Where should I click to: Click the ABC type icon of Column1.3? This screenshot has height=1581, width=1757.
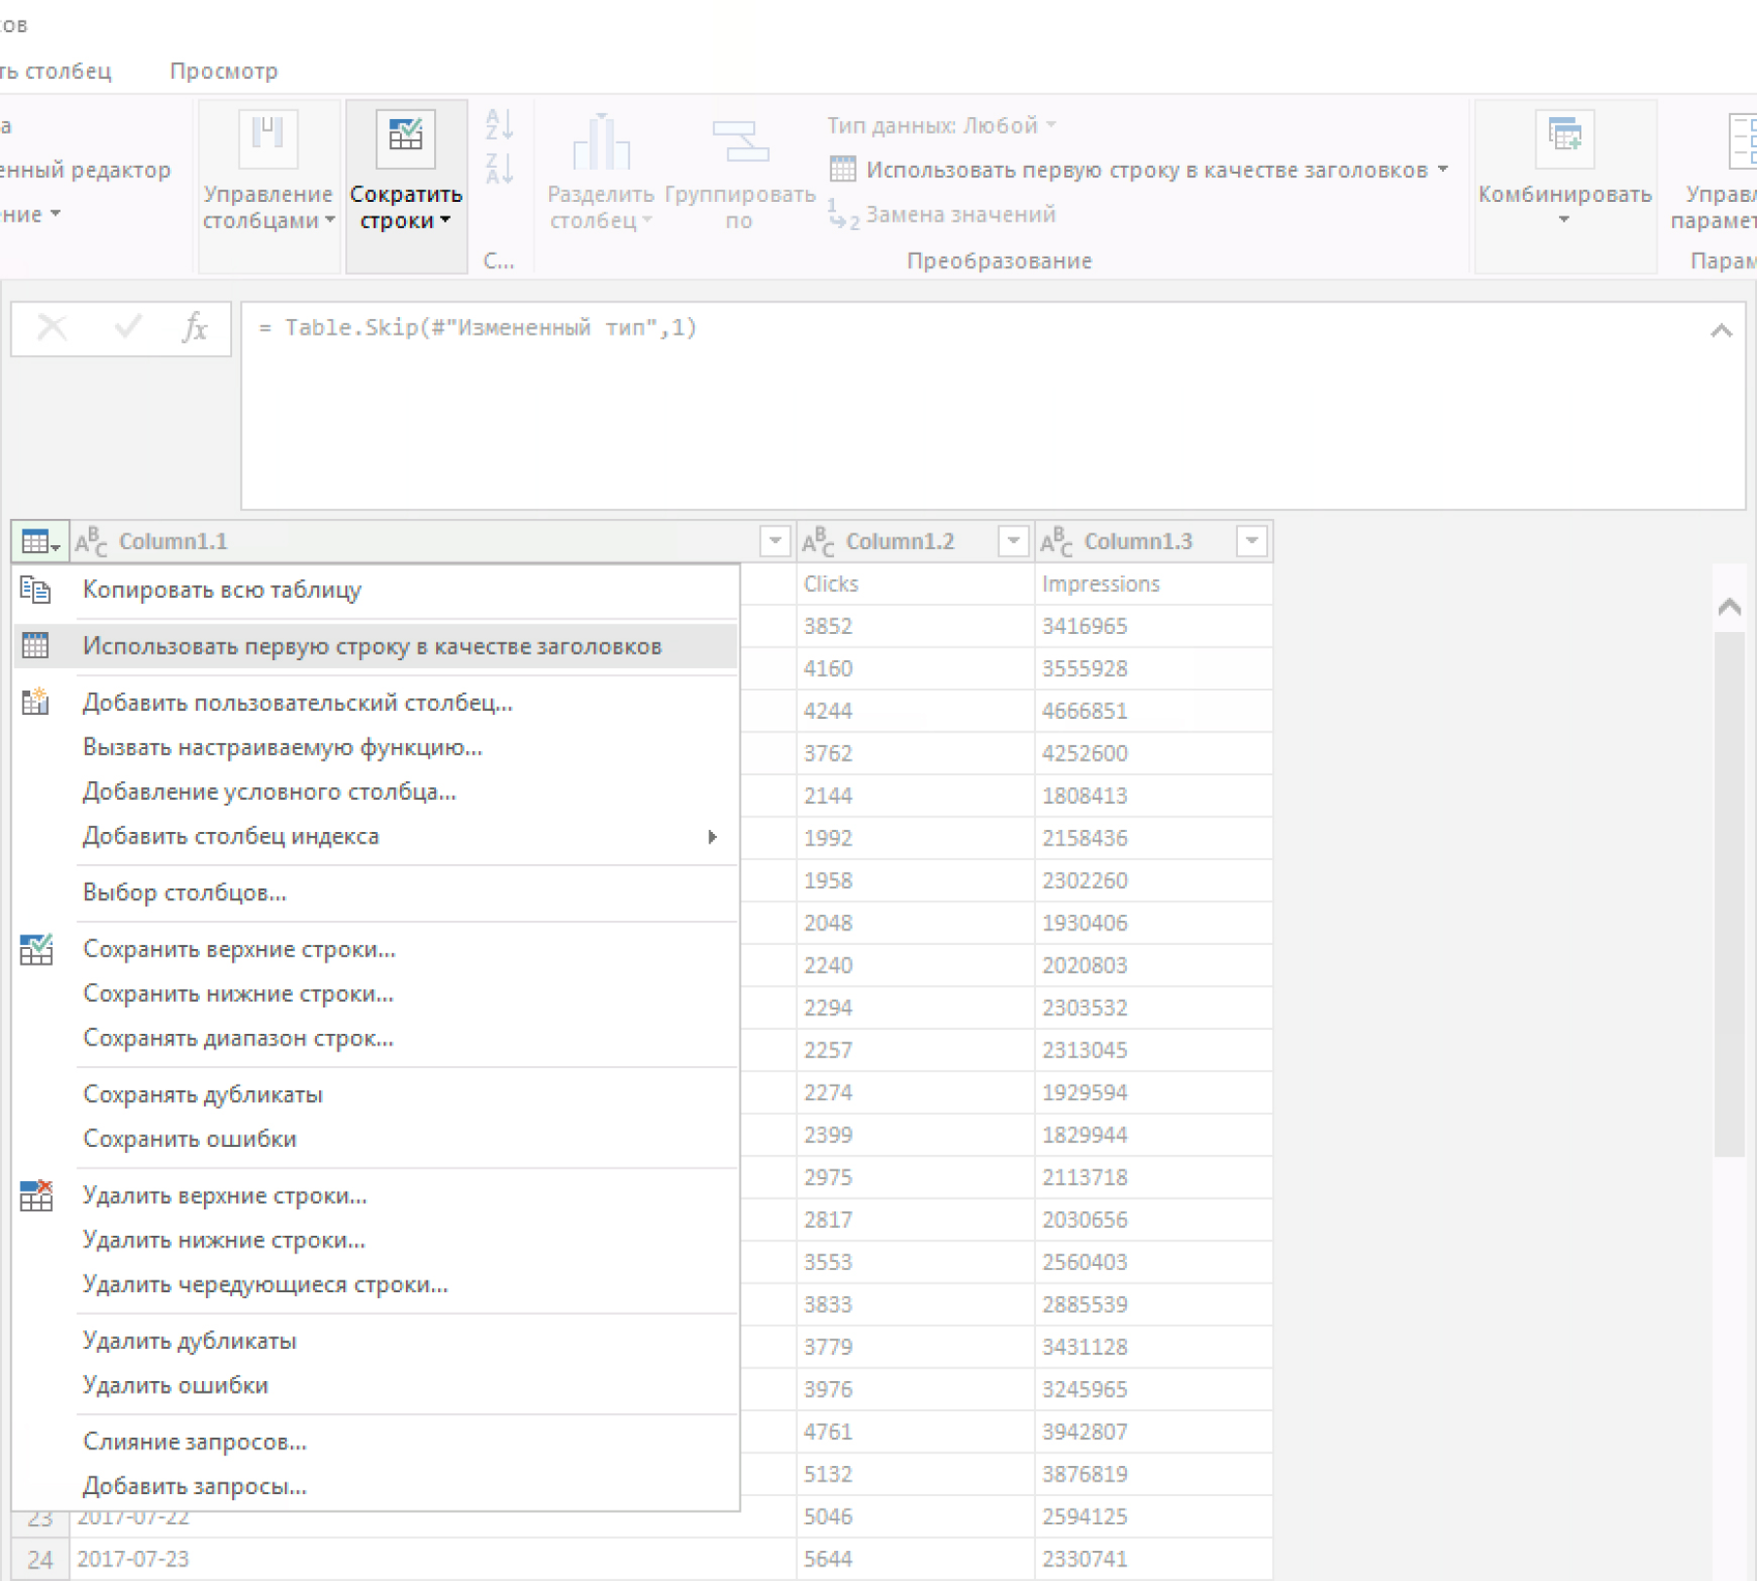pos(1057,541)
